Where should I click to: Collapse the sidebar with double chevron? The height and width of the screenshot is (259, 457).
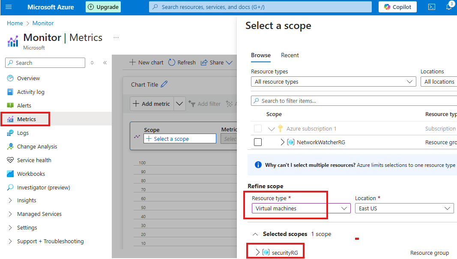pyautogui.click(x=105, y=63)
